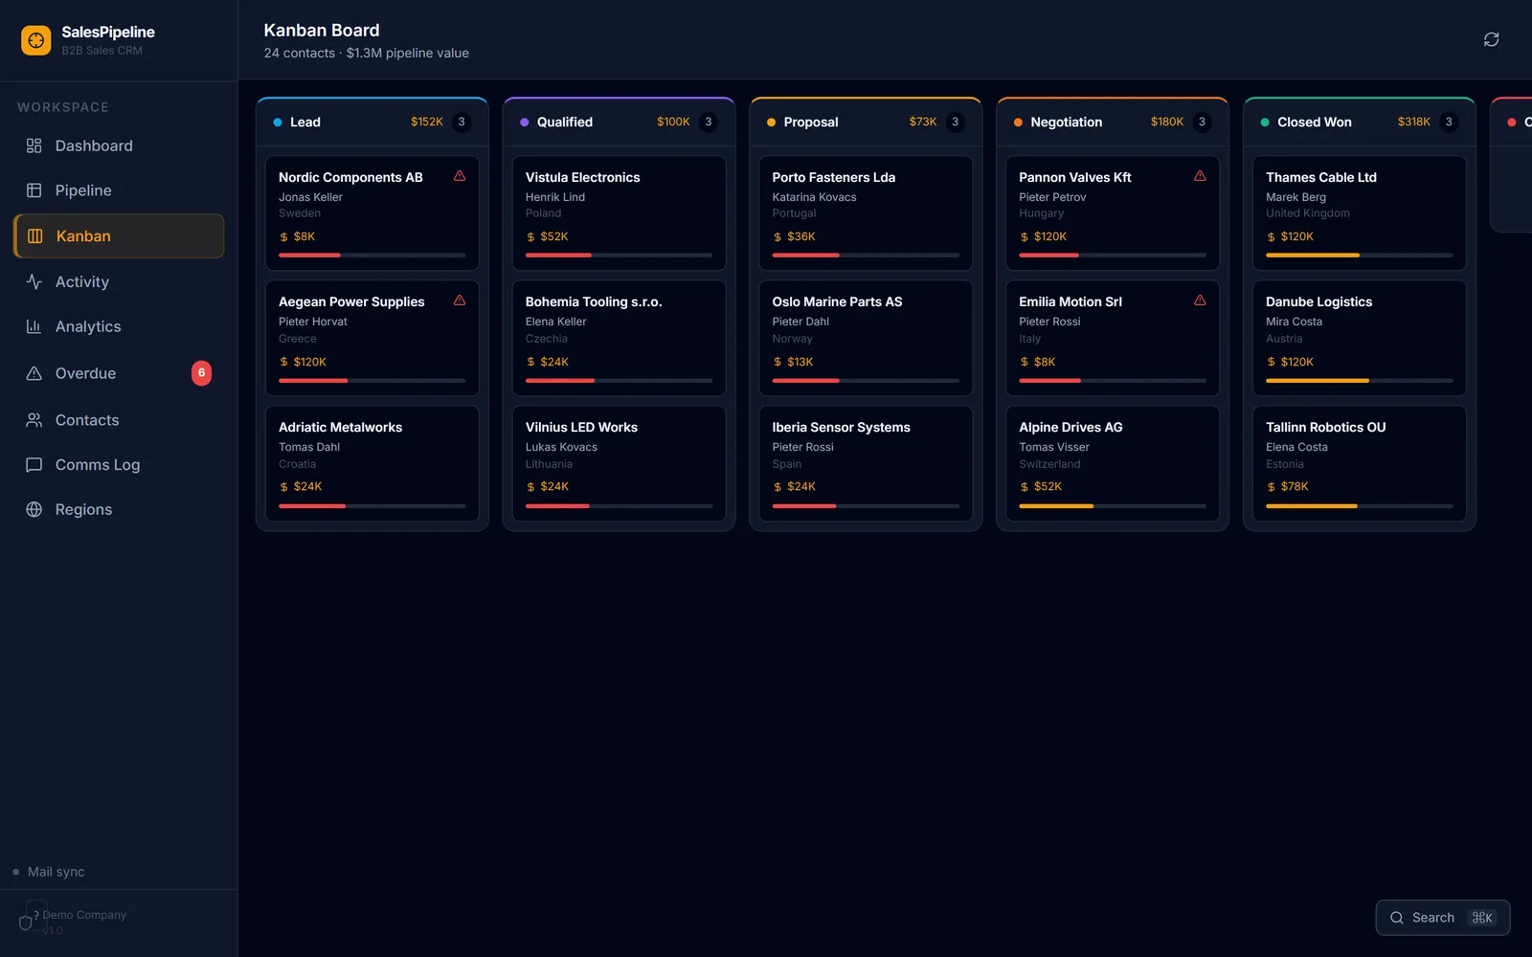The height and width of the screenshot is (957, 1532).
Task: Click the Analytics bar chart icon
Action: pyautogui.click(x=34, y=326)
